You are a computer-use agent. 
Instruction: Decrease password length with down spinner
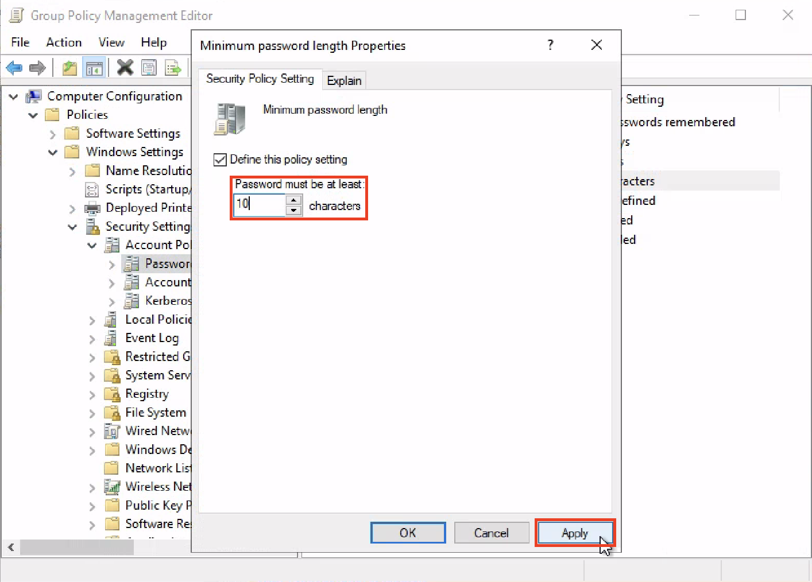(x=293, y=210)
